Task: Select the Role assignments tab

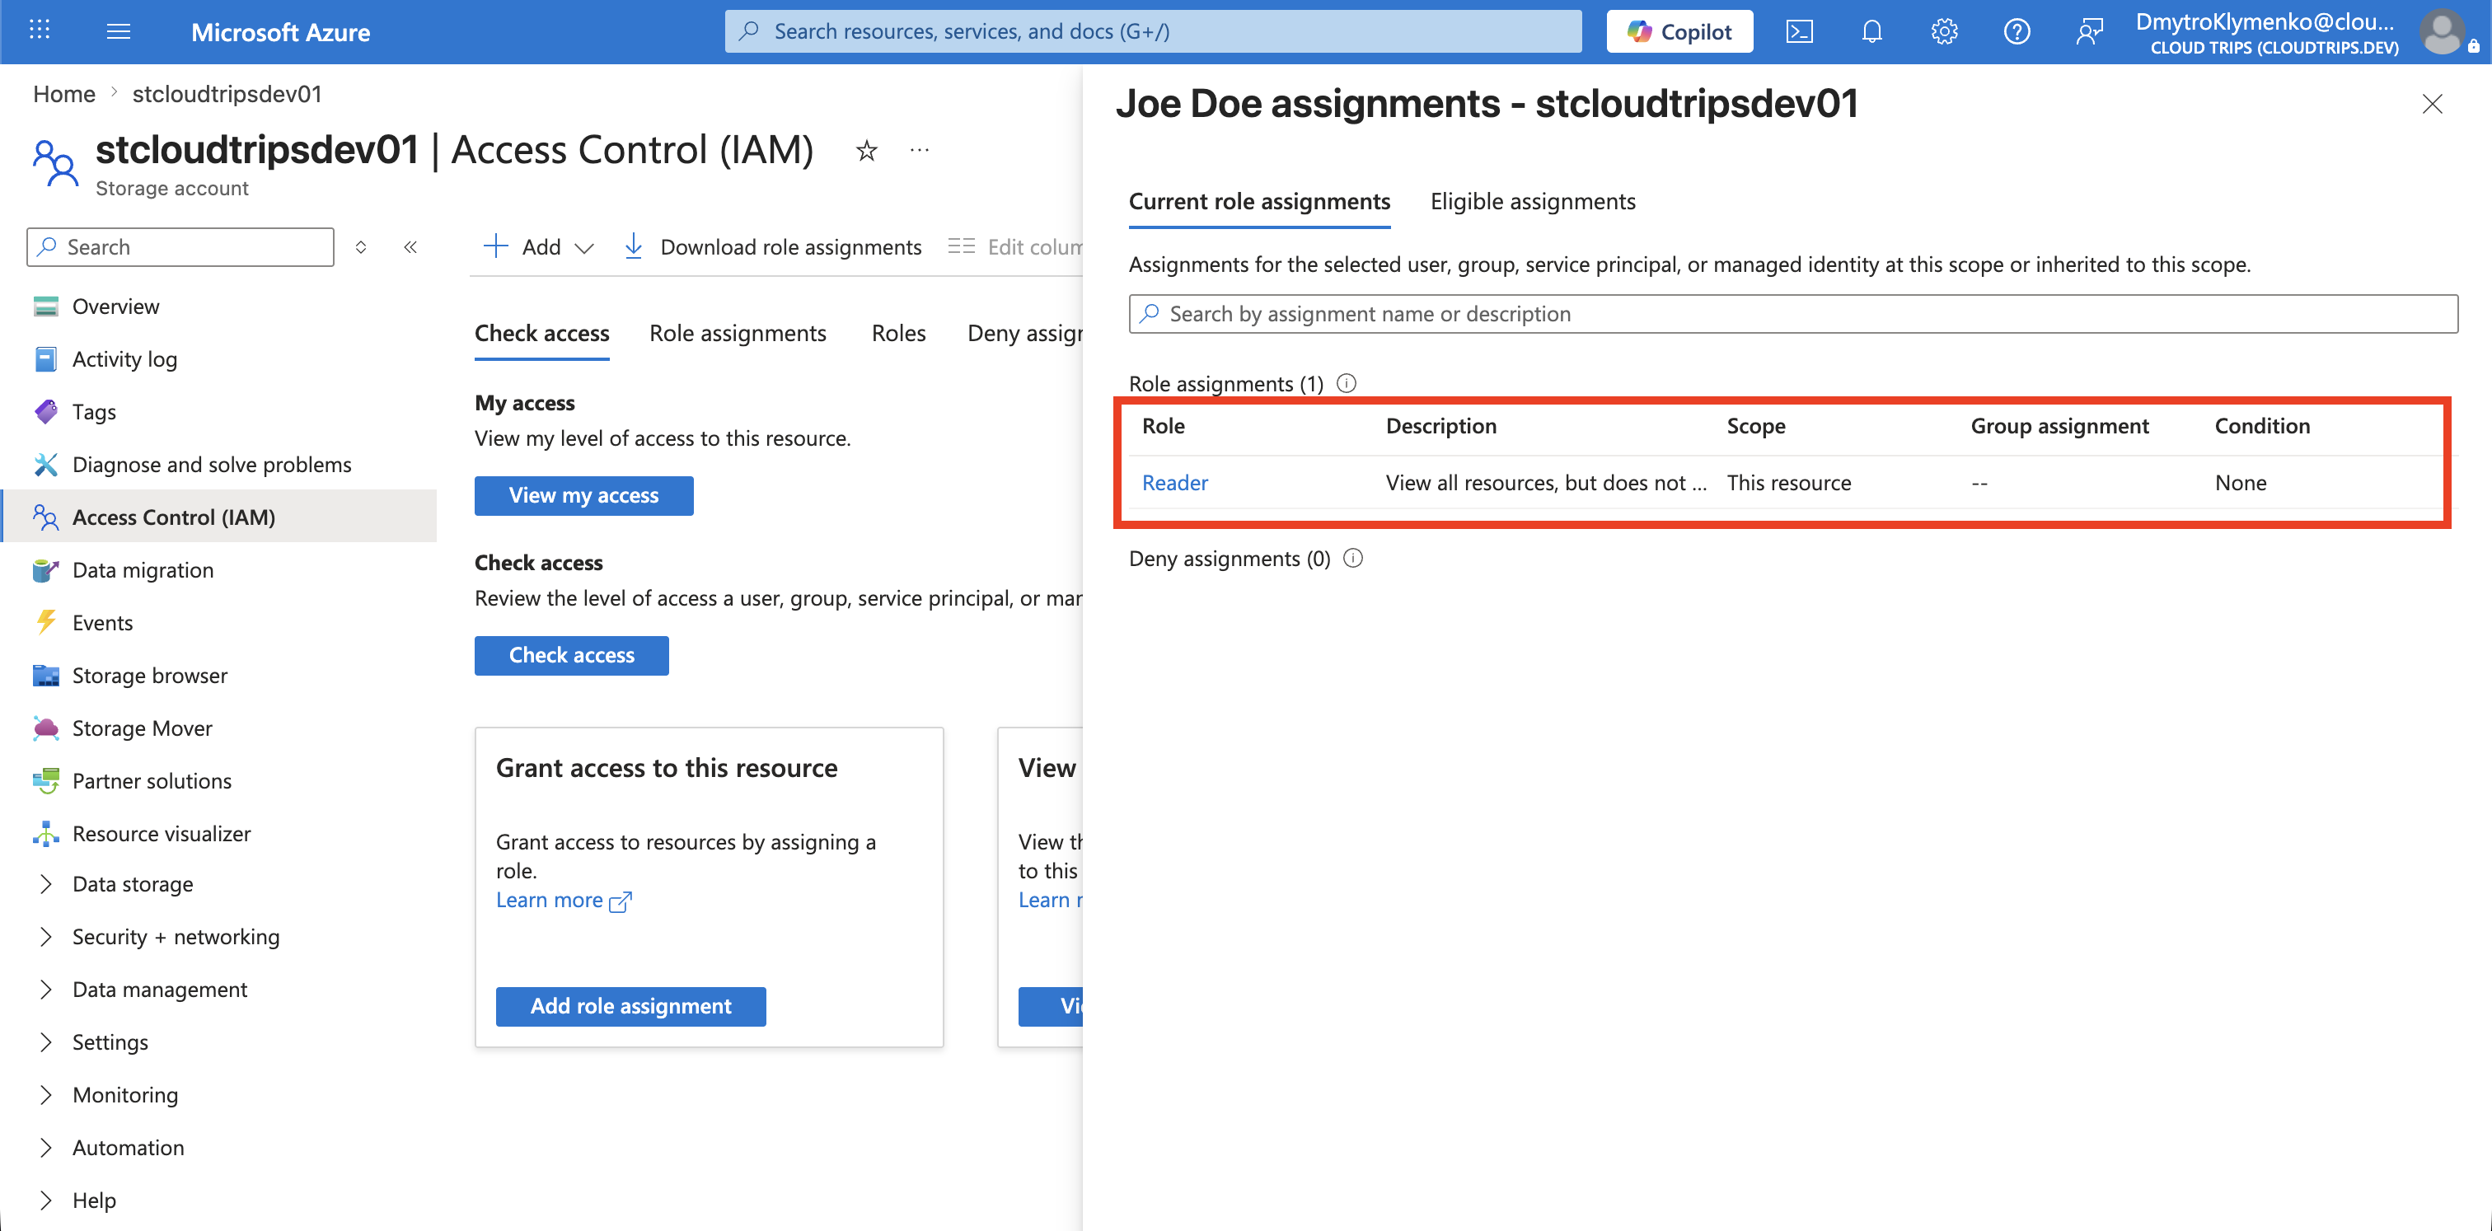Action: (x=738, y=333)
